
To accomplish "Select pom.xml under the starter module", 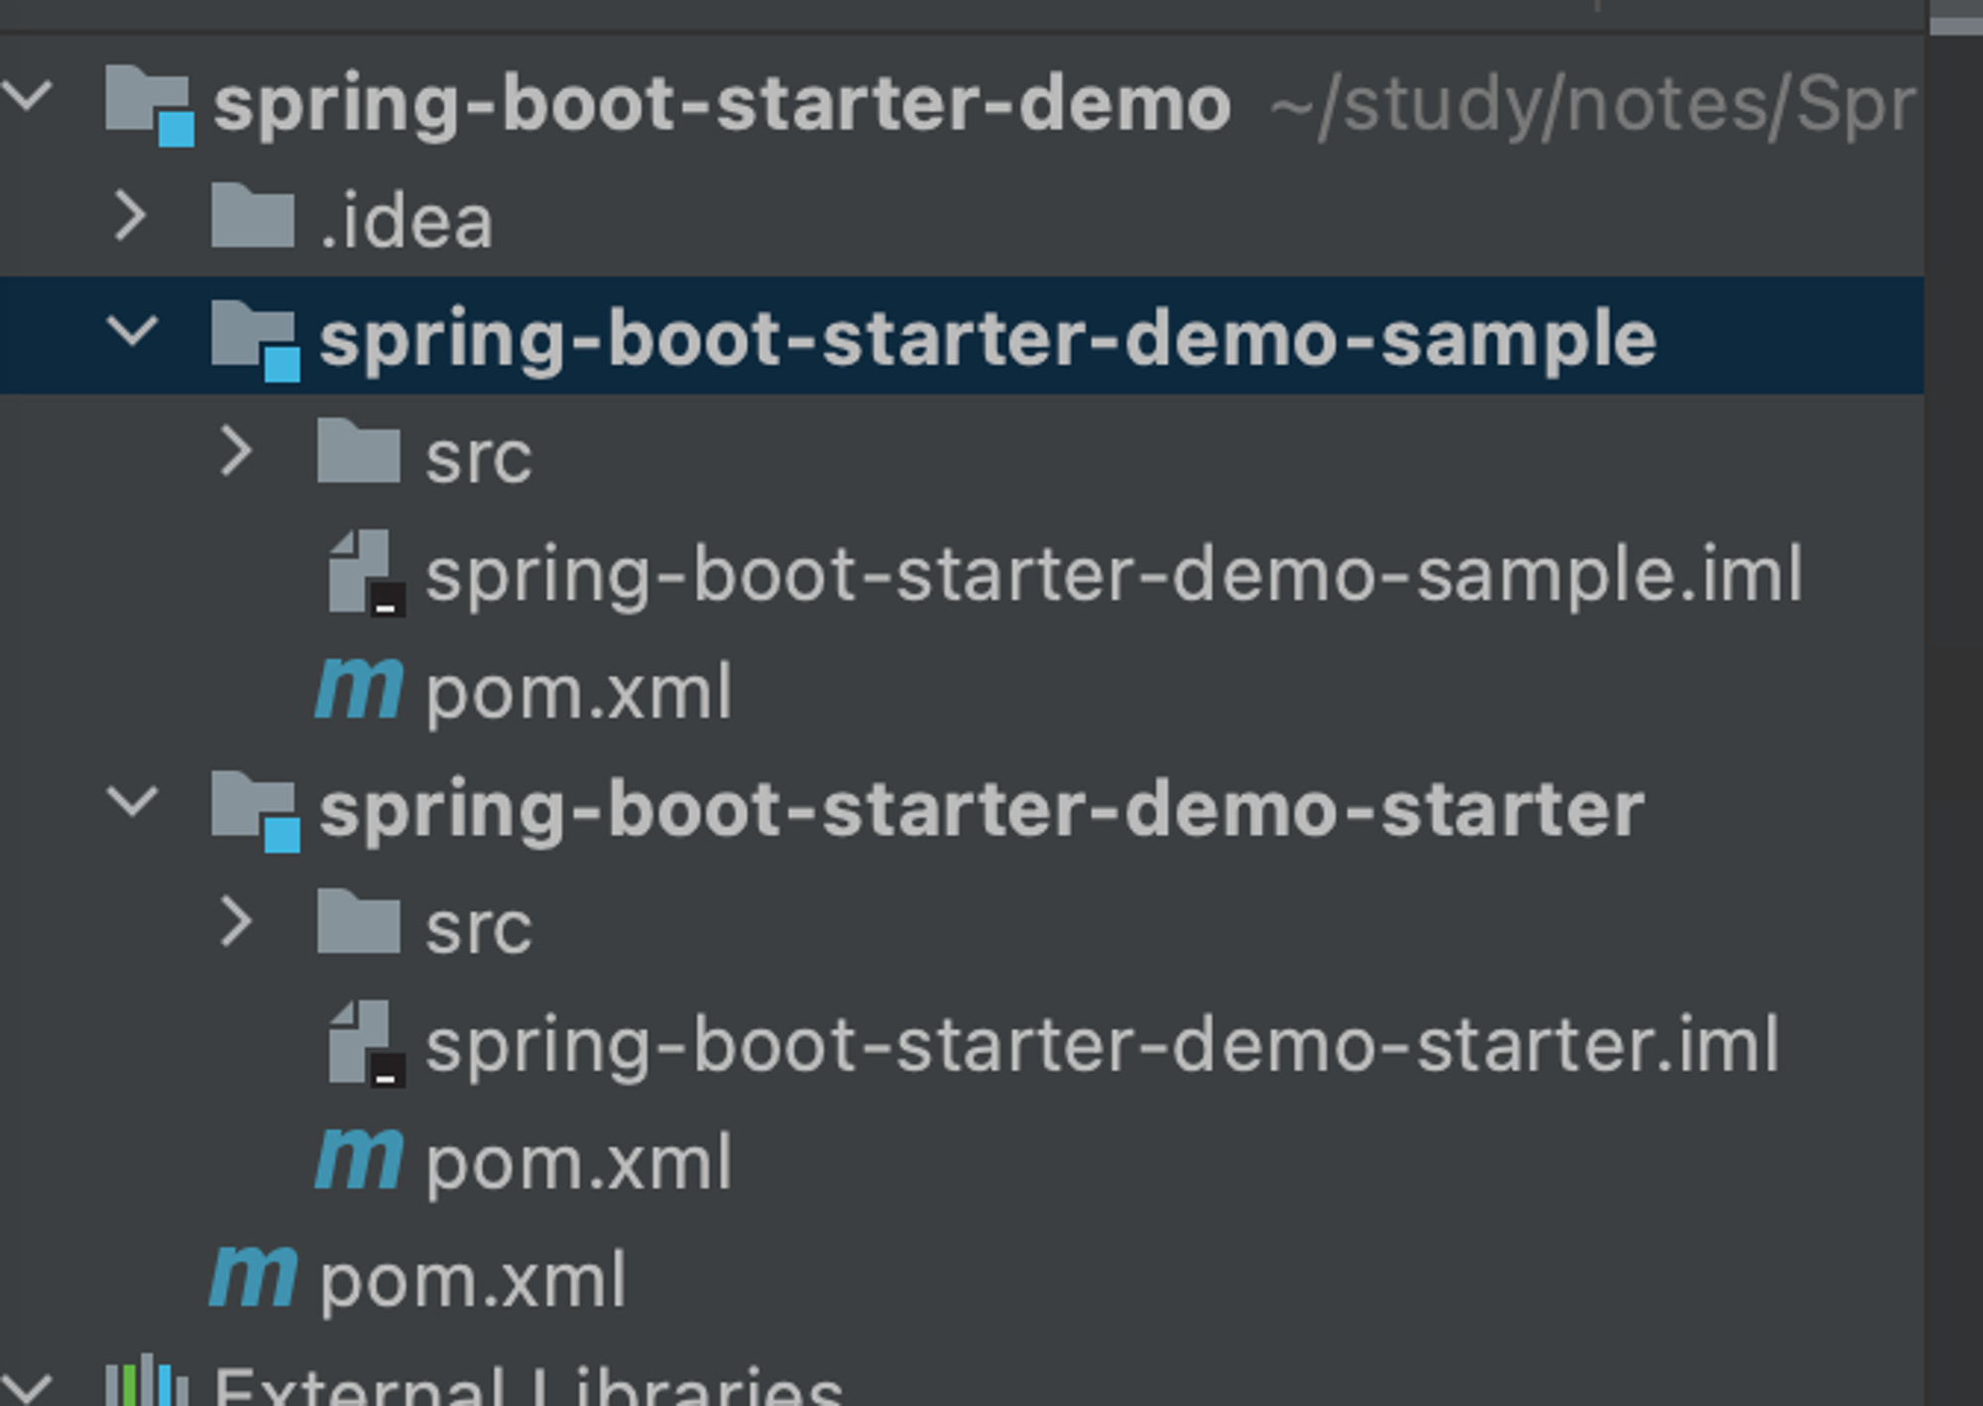I will (x=579, y=1163).
